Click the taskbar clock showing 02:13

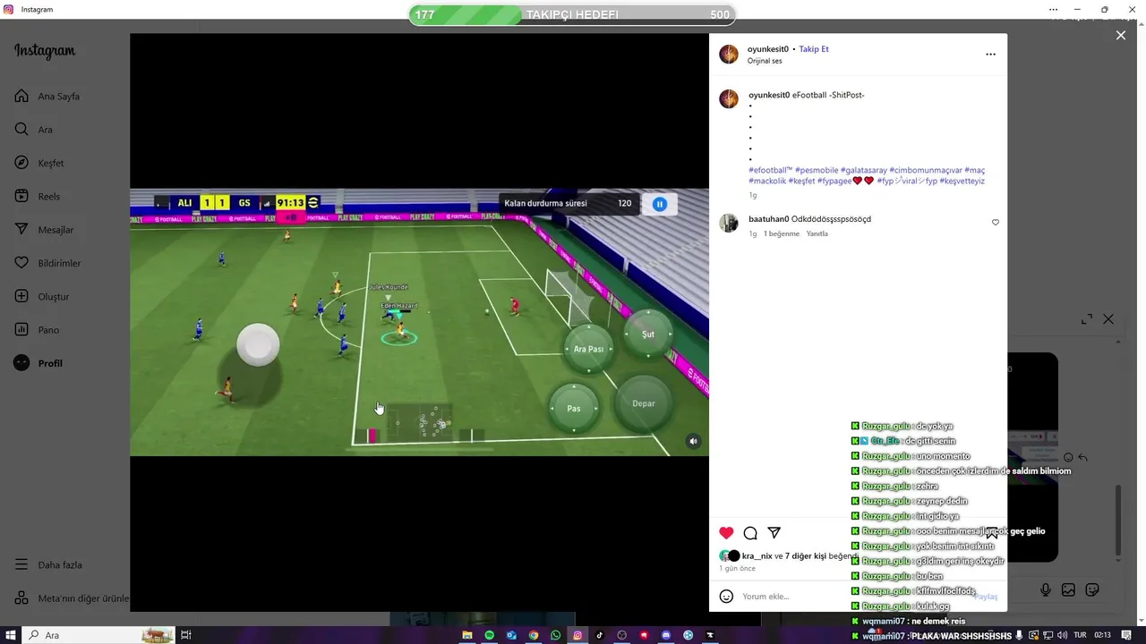1102,635
